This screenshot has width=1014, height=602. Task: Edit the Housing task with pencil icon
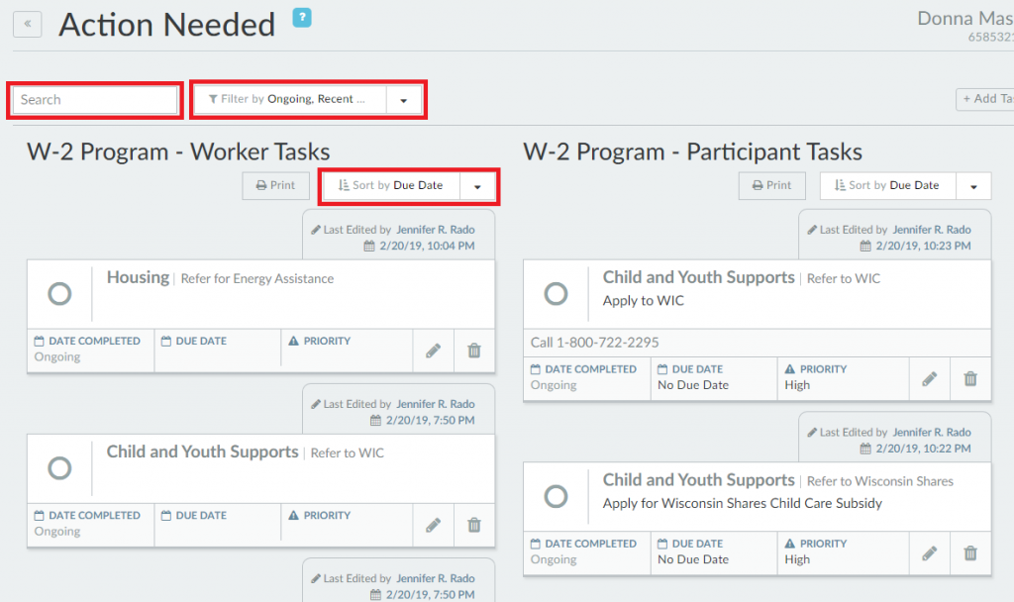pos(433,351)
